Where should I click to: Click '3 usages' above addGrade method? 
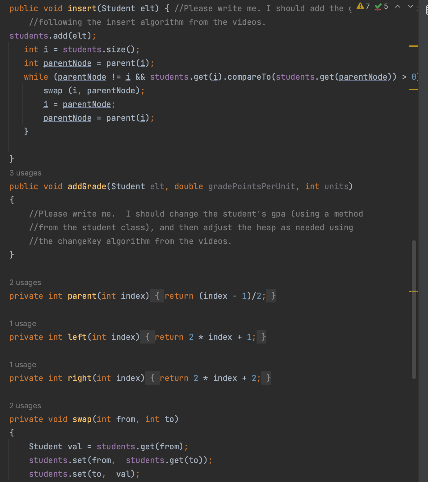25,173
